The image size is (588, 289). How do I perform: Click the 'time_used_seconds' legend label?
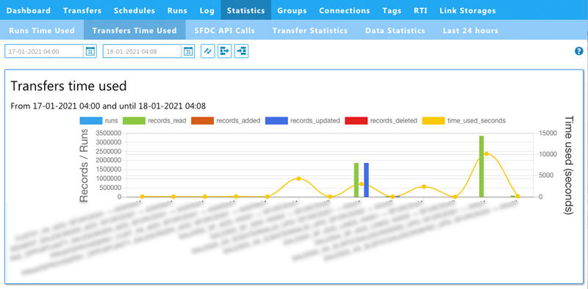(x=476, y=121)
